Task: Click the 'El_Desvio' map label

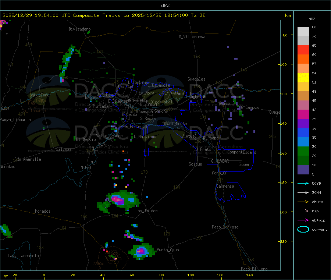Action: pyautogui.click(x=86, y=139)
